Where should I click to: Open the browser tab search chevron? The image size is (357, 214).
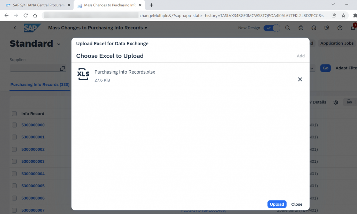[x=333, y=4]
